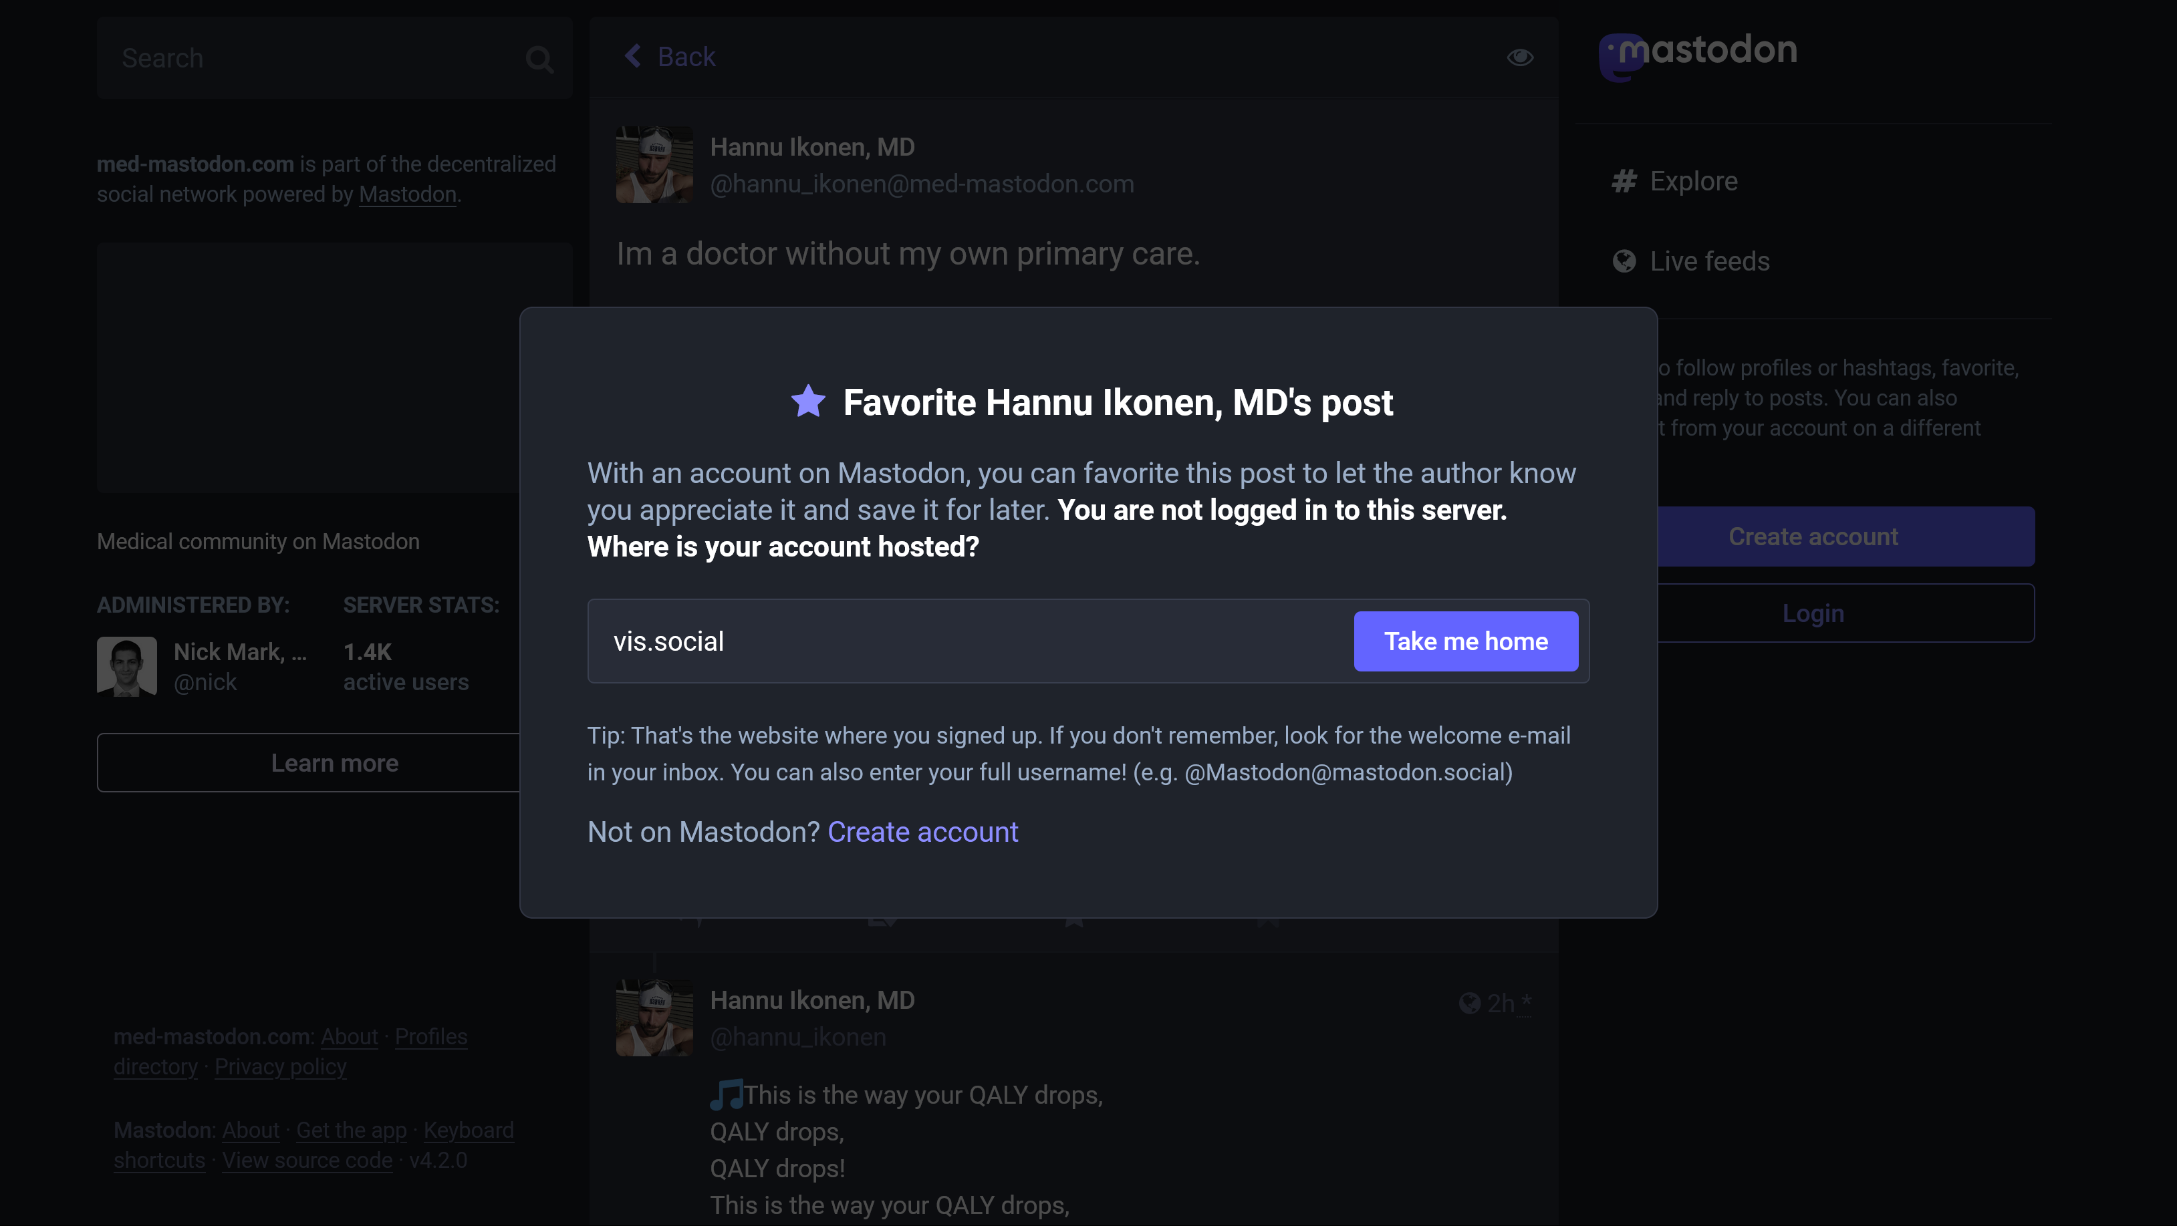
Task: Click the globe visibility icon beside 2h
Action: (x=1470, y=1003)
